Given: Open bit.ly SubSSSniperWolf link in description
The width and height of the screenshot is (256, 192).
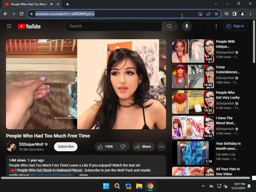Looking at the screenshot, I should (52, 175).
